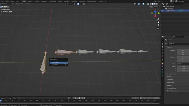Click the play animation button
Image resolution: width=189 pixels, height=106 pixels.
pyautogui.click(x=80, y=98)
